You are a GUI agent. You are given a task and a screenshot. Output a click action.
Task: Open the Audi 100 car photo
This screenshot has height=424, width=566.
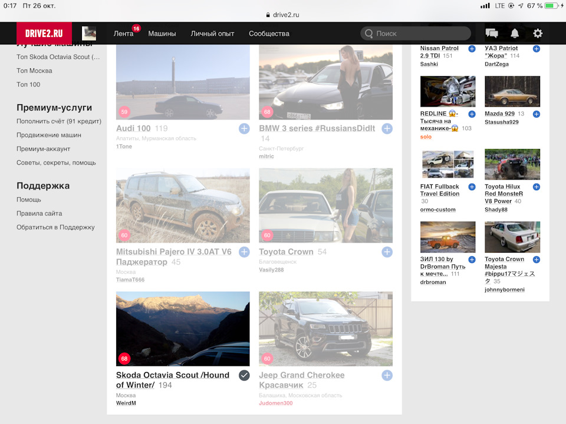[183, 82]
